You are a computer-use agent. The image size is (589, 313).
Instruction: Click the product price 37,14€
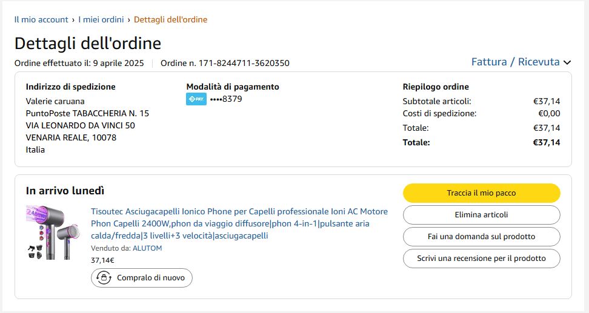[x=102, y=260]
